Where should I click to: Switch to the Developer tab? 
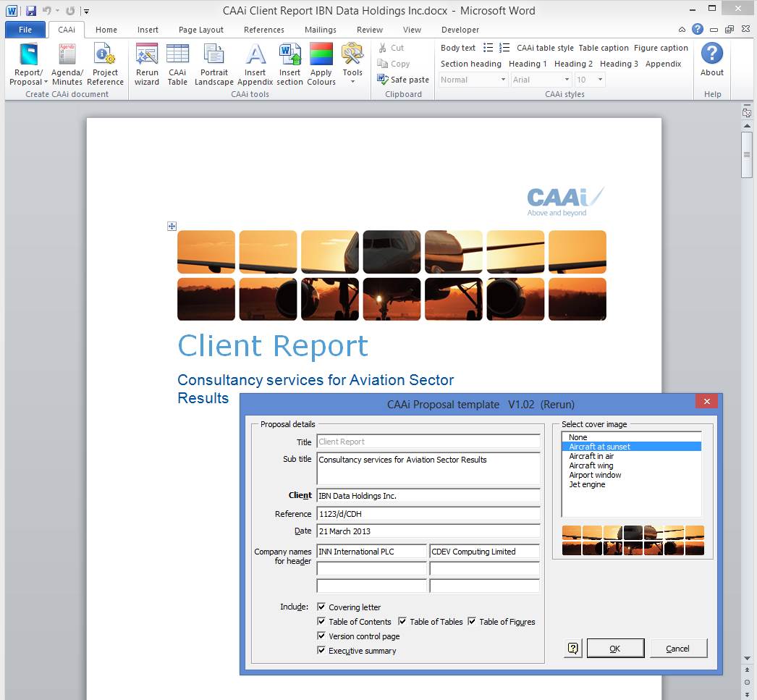coord(460,30)
